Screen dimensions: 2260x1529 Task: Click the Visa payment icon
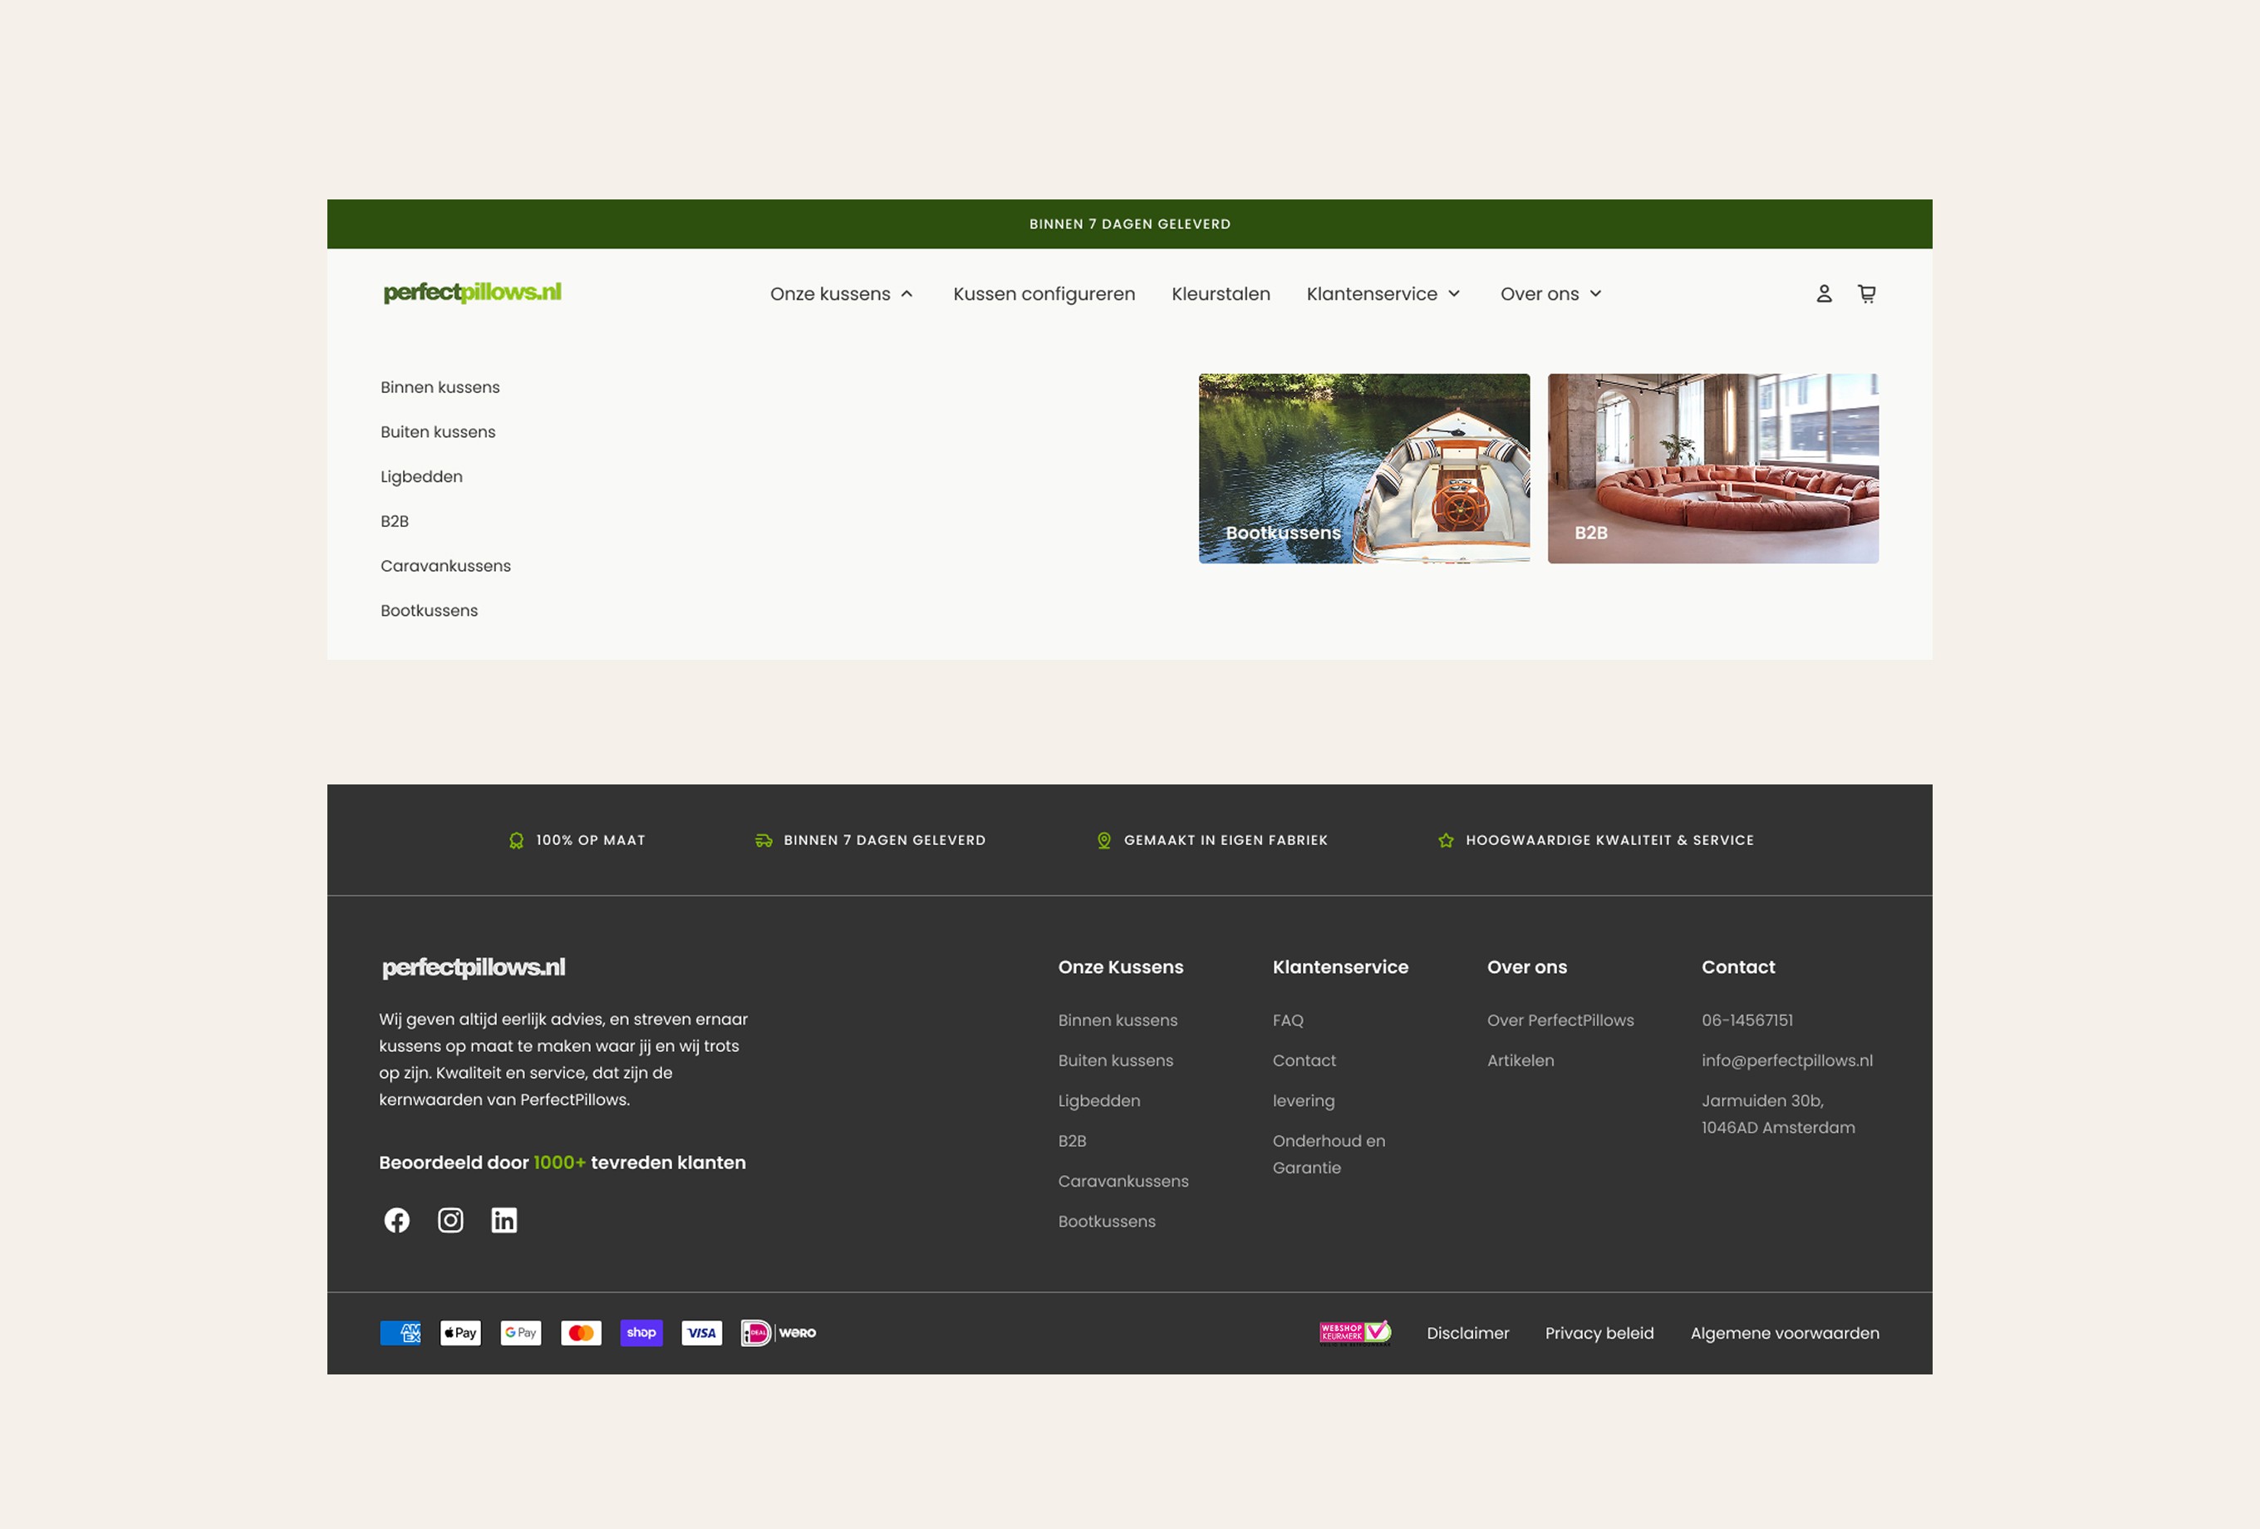tap(701, 1333)
